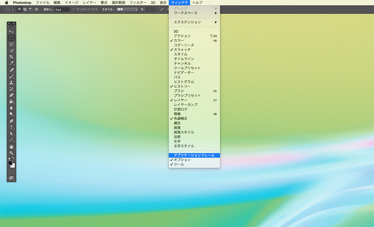Open the スタイル dropdown

pyautogui.click(x=127, y=10)
